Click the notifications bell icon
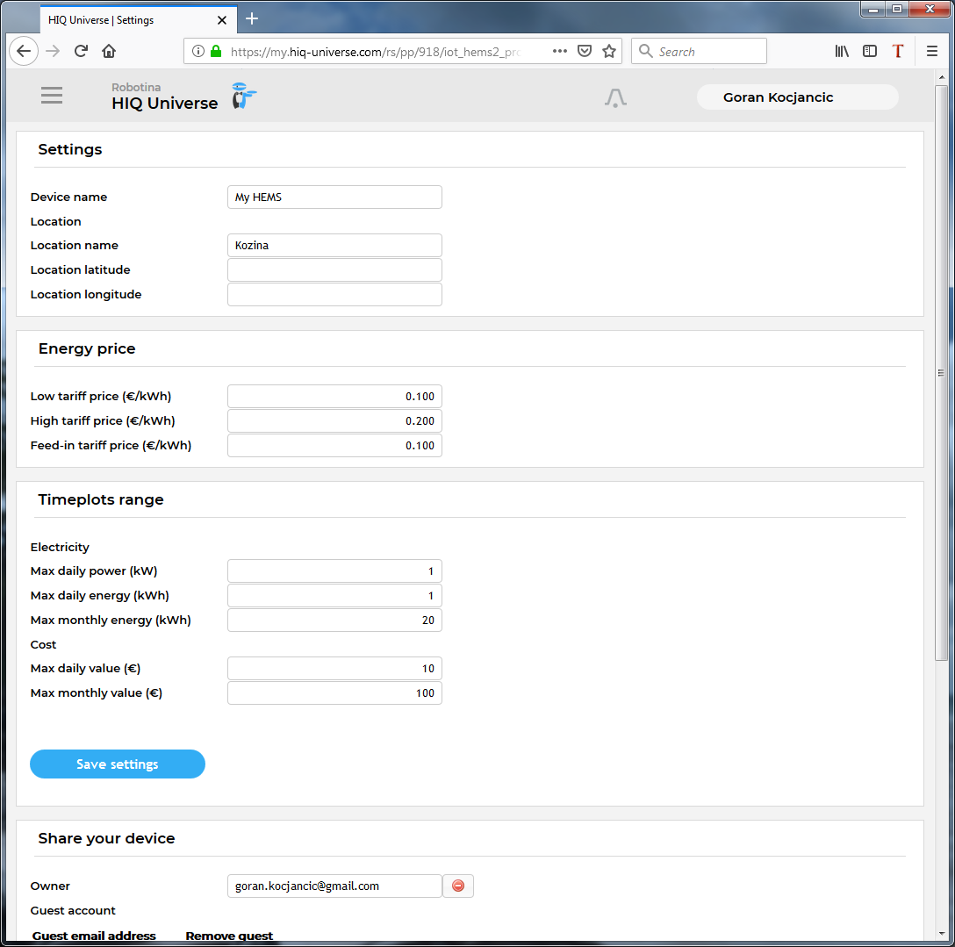955x947 pixels. [615, 97]
